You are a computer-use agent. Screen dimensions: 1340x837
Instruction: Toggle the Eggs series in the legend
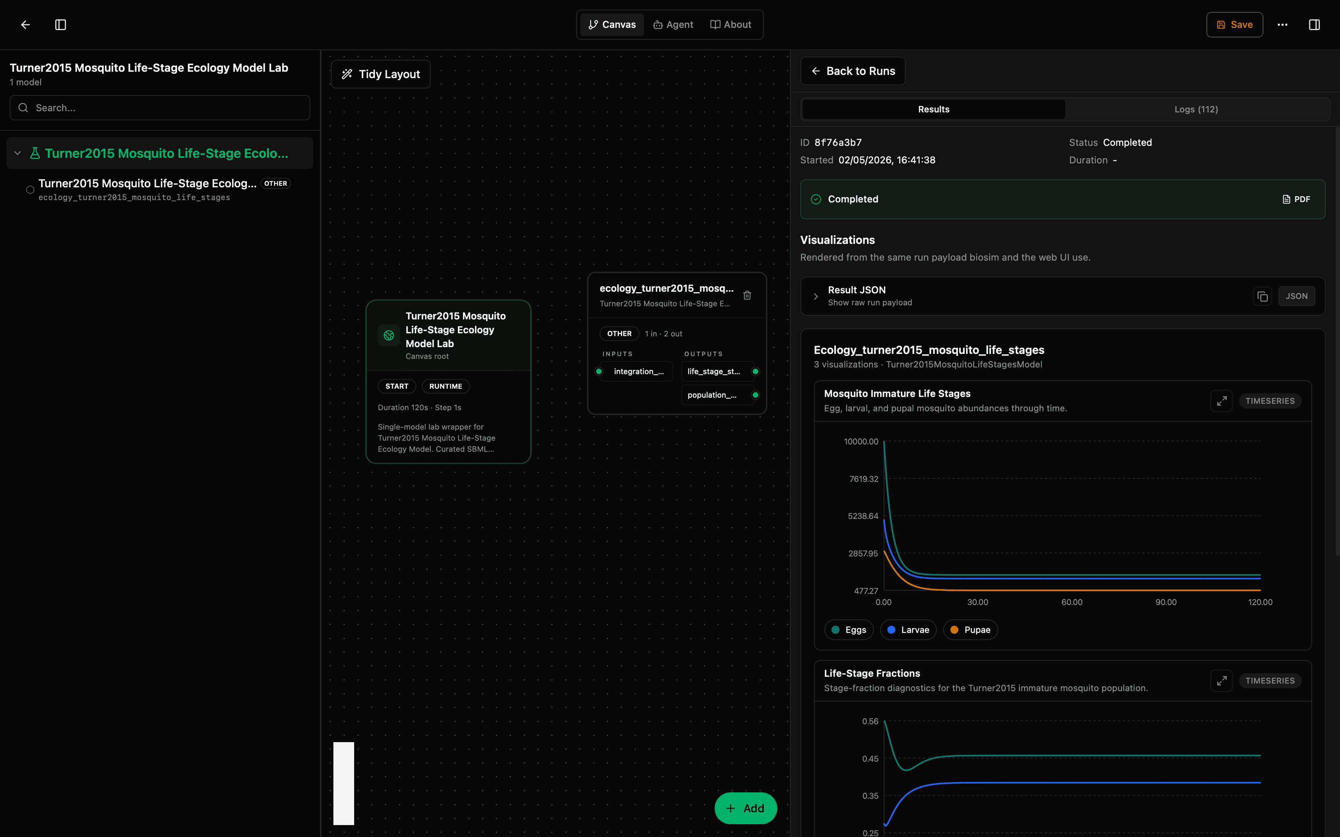[x=849, y=630]
